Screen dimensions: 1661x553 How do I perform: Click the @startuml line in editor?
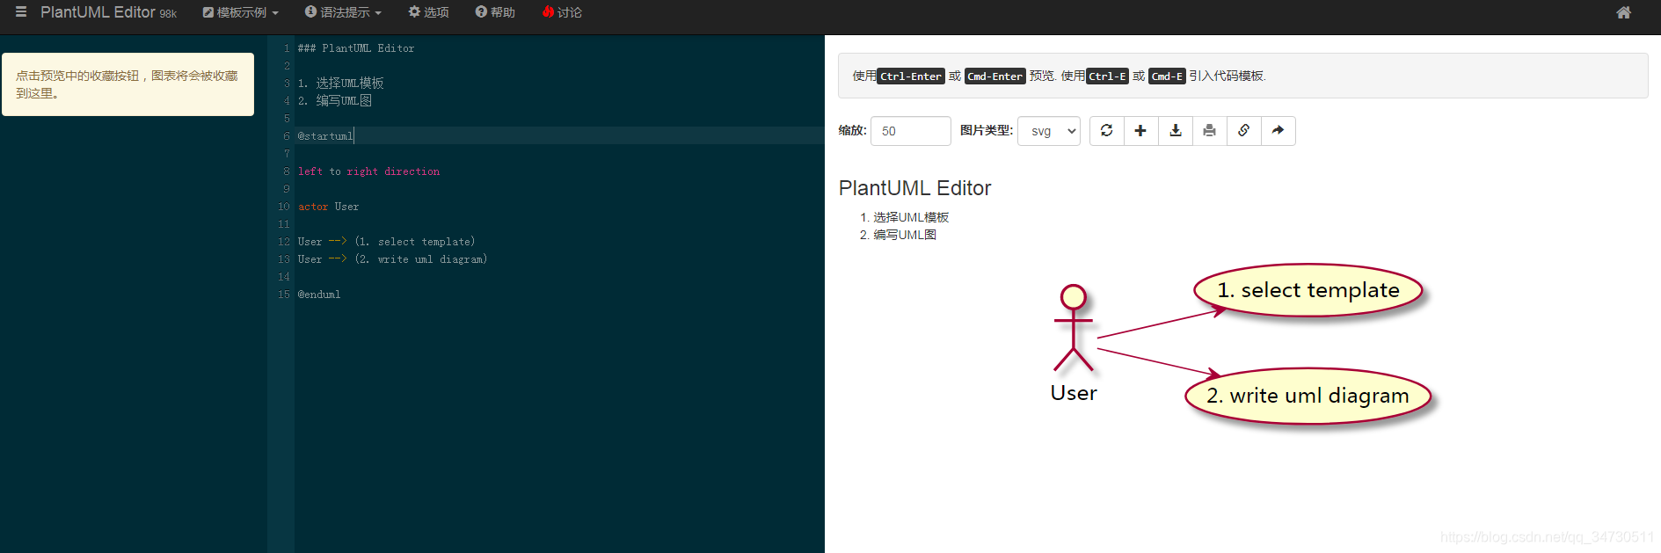325,136
